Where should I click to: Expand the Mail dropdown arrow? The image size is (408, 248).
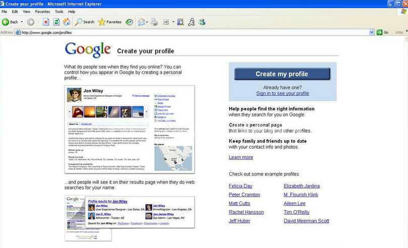click(x=147, y=22)
